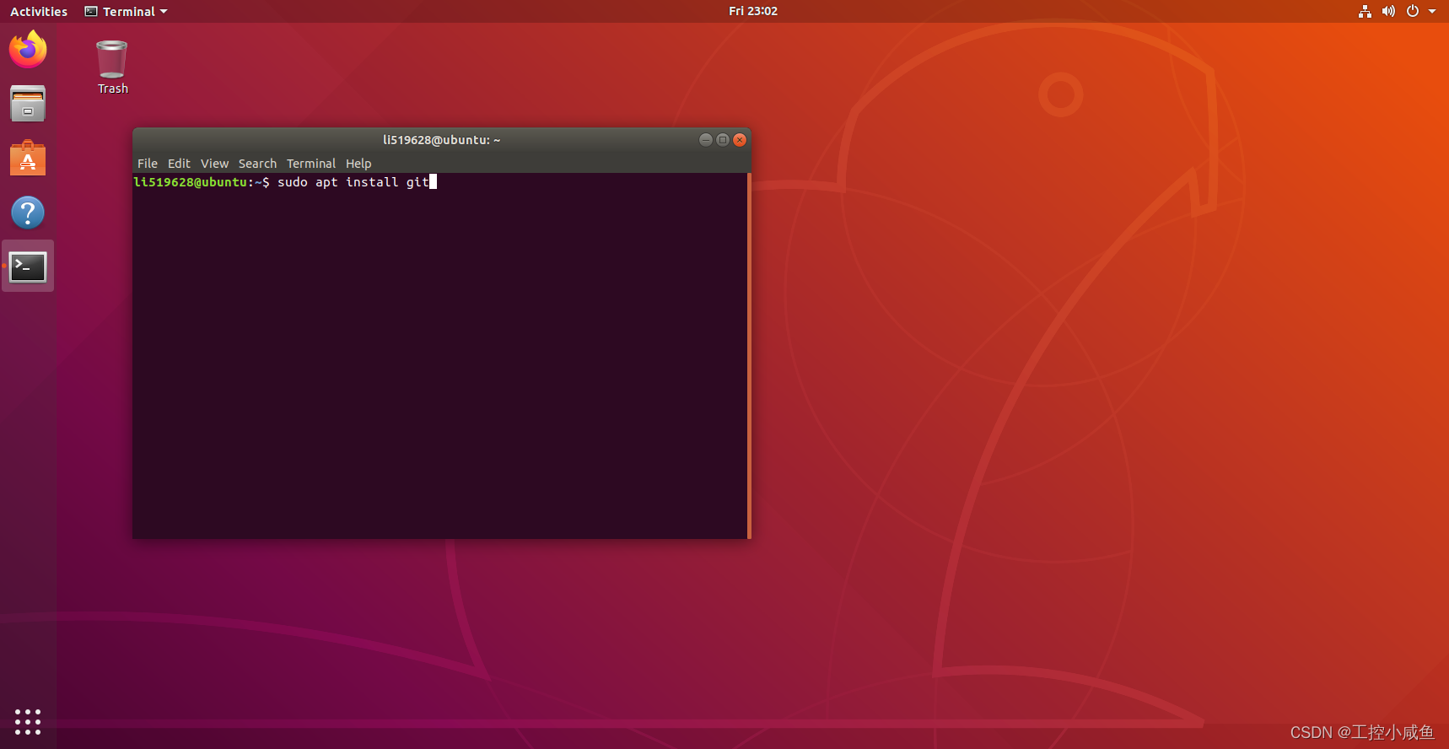Expand the system menu arrow
Image resolution: width=1449 pixels, height=749 pixels.
pos(1432,11)
